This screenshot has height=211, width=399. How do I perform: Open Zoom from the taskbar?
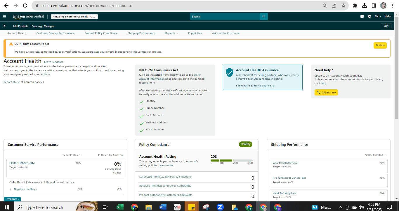pyautogui.click(x=220, y=207)
